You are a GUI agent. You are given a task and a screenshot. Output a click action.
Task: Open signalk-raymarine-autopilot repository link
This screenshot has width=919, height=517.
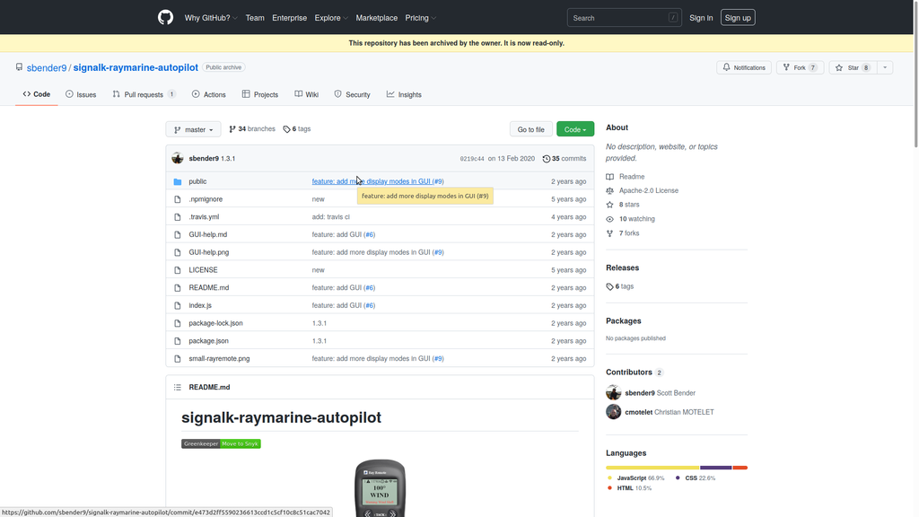pyautogui.click(x=136, y=67)
